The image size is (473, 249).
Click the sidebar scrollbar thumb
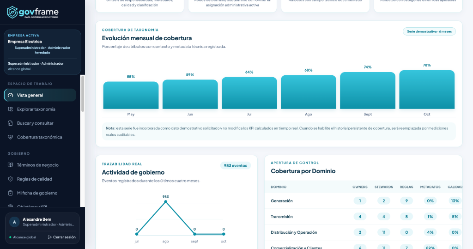point(83,94)
